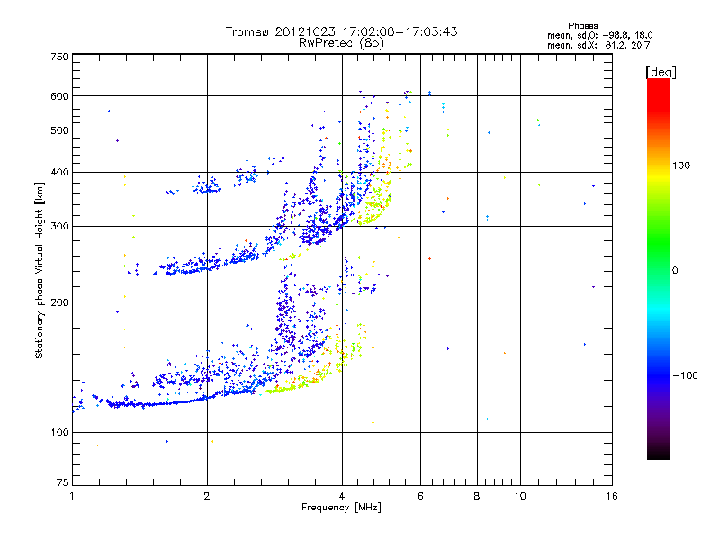This screenshot has height=540, width=720.
Task: Select the 'mean, sd,X: 81.2, 20.7' line
Action: click(598, 45)
